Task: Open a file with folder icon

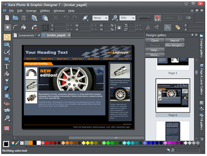Action: [15, 18]
